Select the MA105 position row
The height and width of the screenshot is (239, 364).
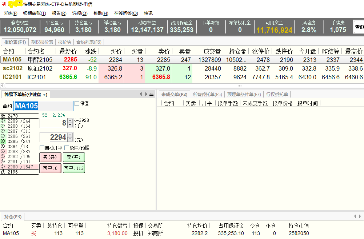click(x=182, y=233)
